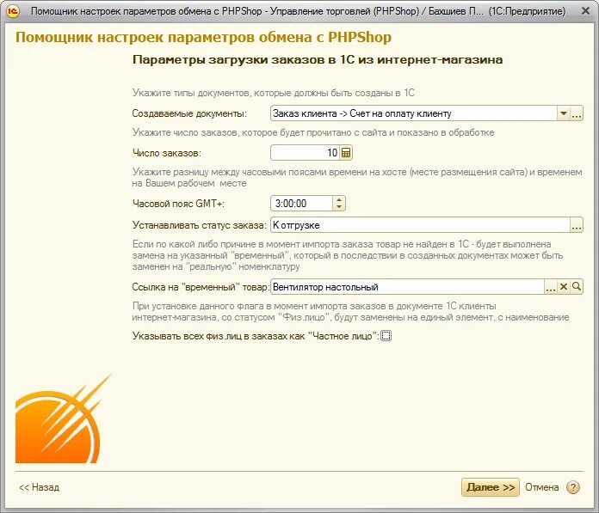
Task: Clear the Ссылка на временный товар field
Action: pyautogui.click(x=564, y=287)
